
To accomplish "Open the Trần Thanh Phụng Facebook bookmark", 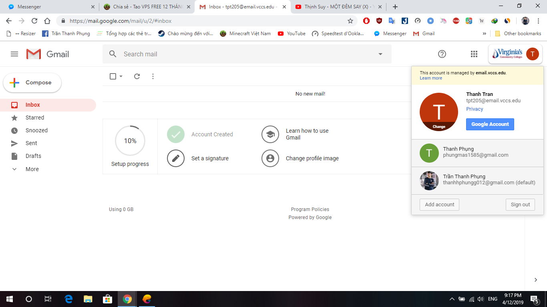I will click(x=66, y=34).
